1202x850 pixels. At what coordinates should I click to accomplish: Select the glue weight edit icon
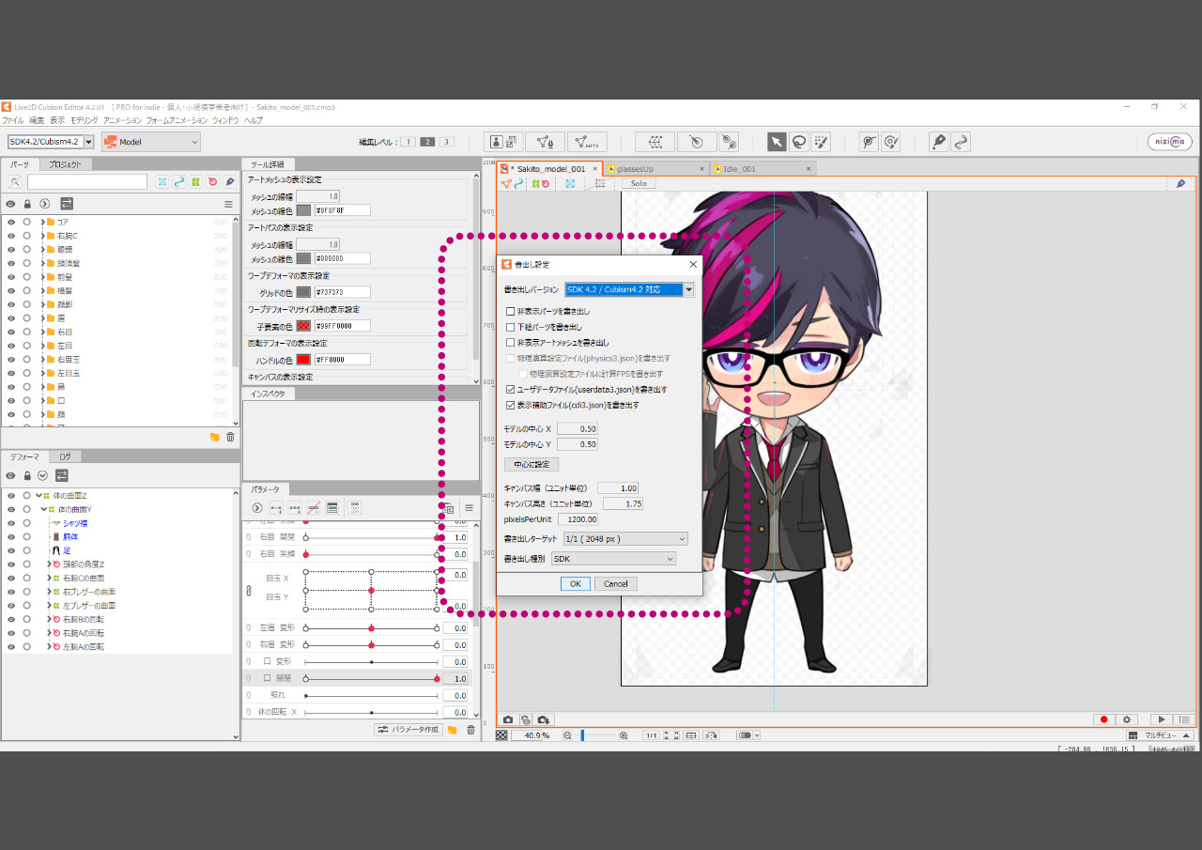coord(891,142)
